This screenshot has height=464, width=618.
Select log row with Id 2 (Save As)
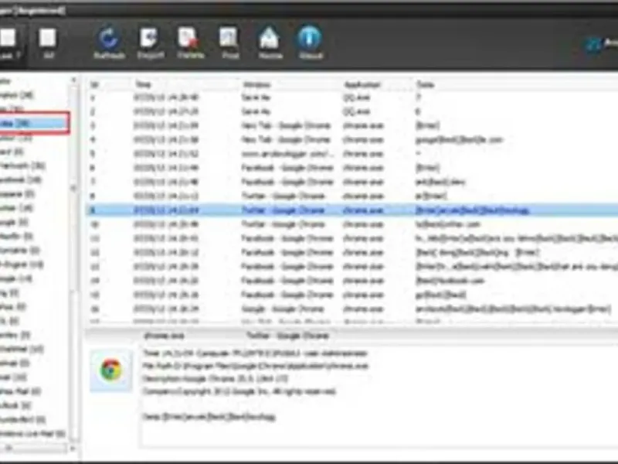352,111
